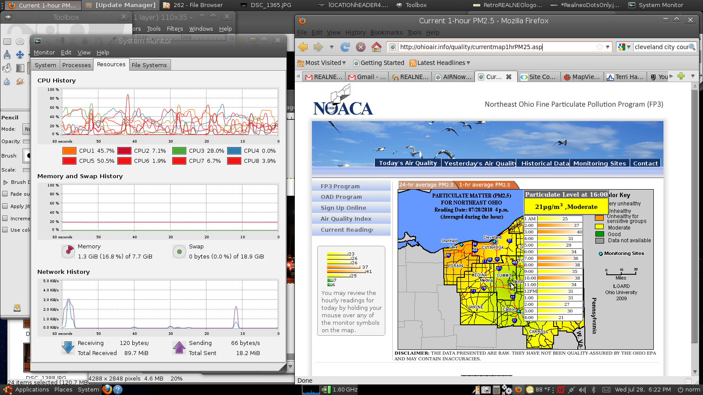
Task: Bookmark page with star icon
Action: (x=600, y=47)
